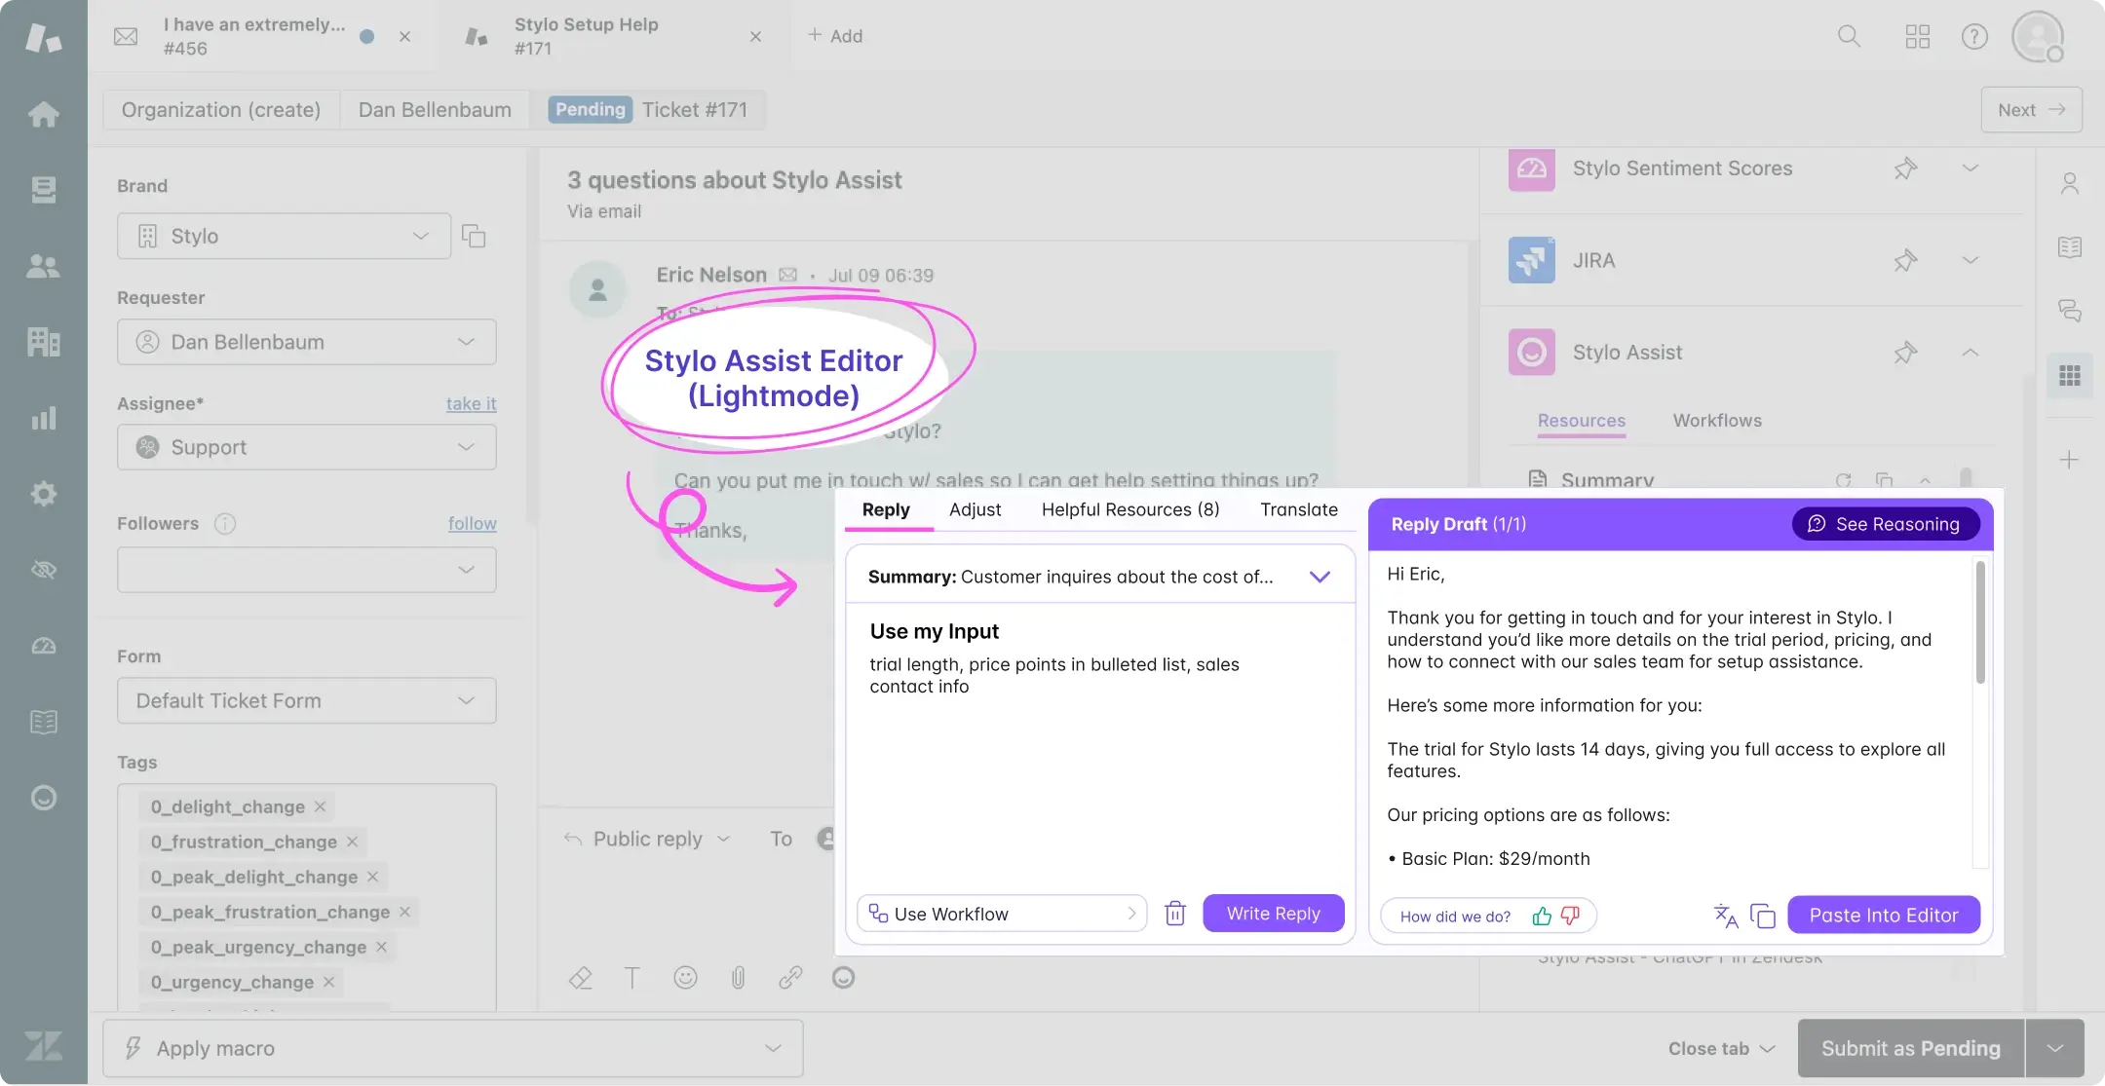Open the apps grid icon in right rail

coord(2070,375)
